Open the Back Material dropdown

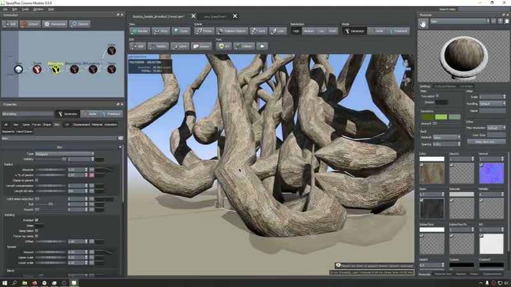(x=446, y=137)
